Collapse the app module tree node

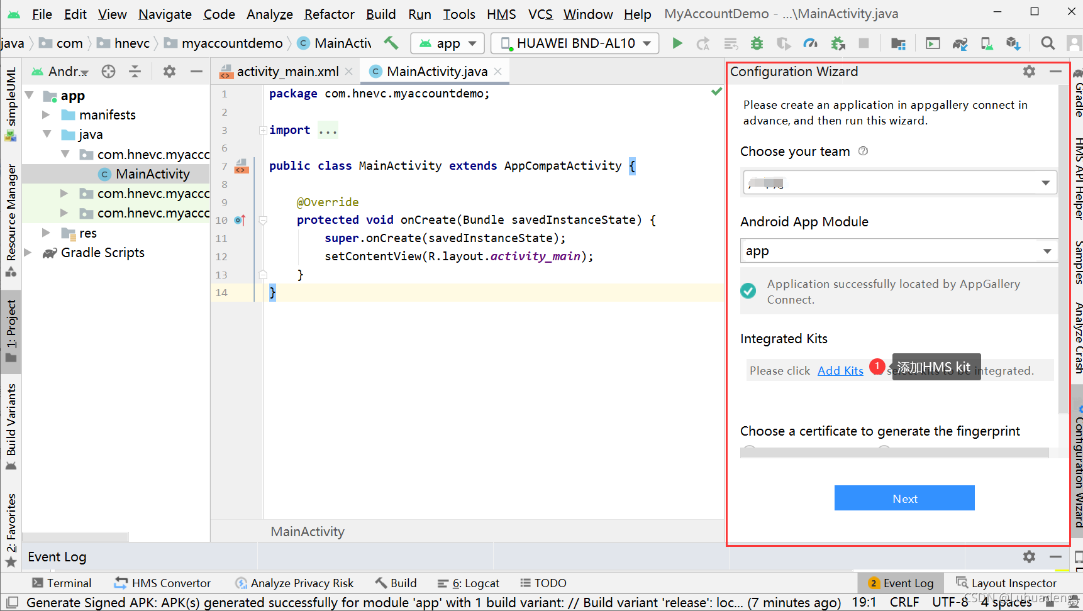[x=29, y=96]
